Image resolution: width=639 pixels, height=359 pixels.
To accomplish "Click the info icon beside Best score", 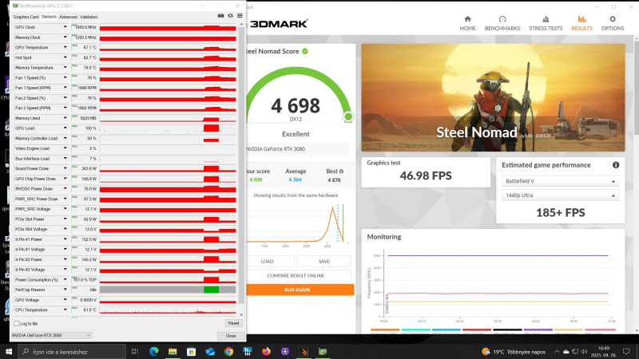I will pos(341,172).
